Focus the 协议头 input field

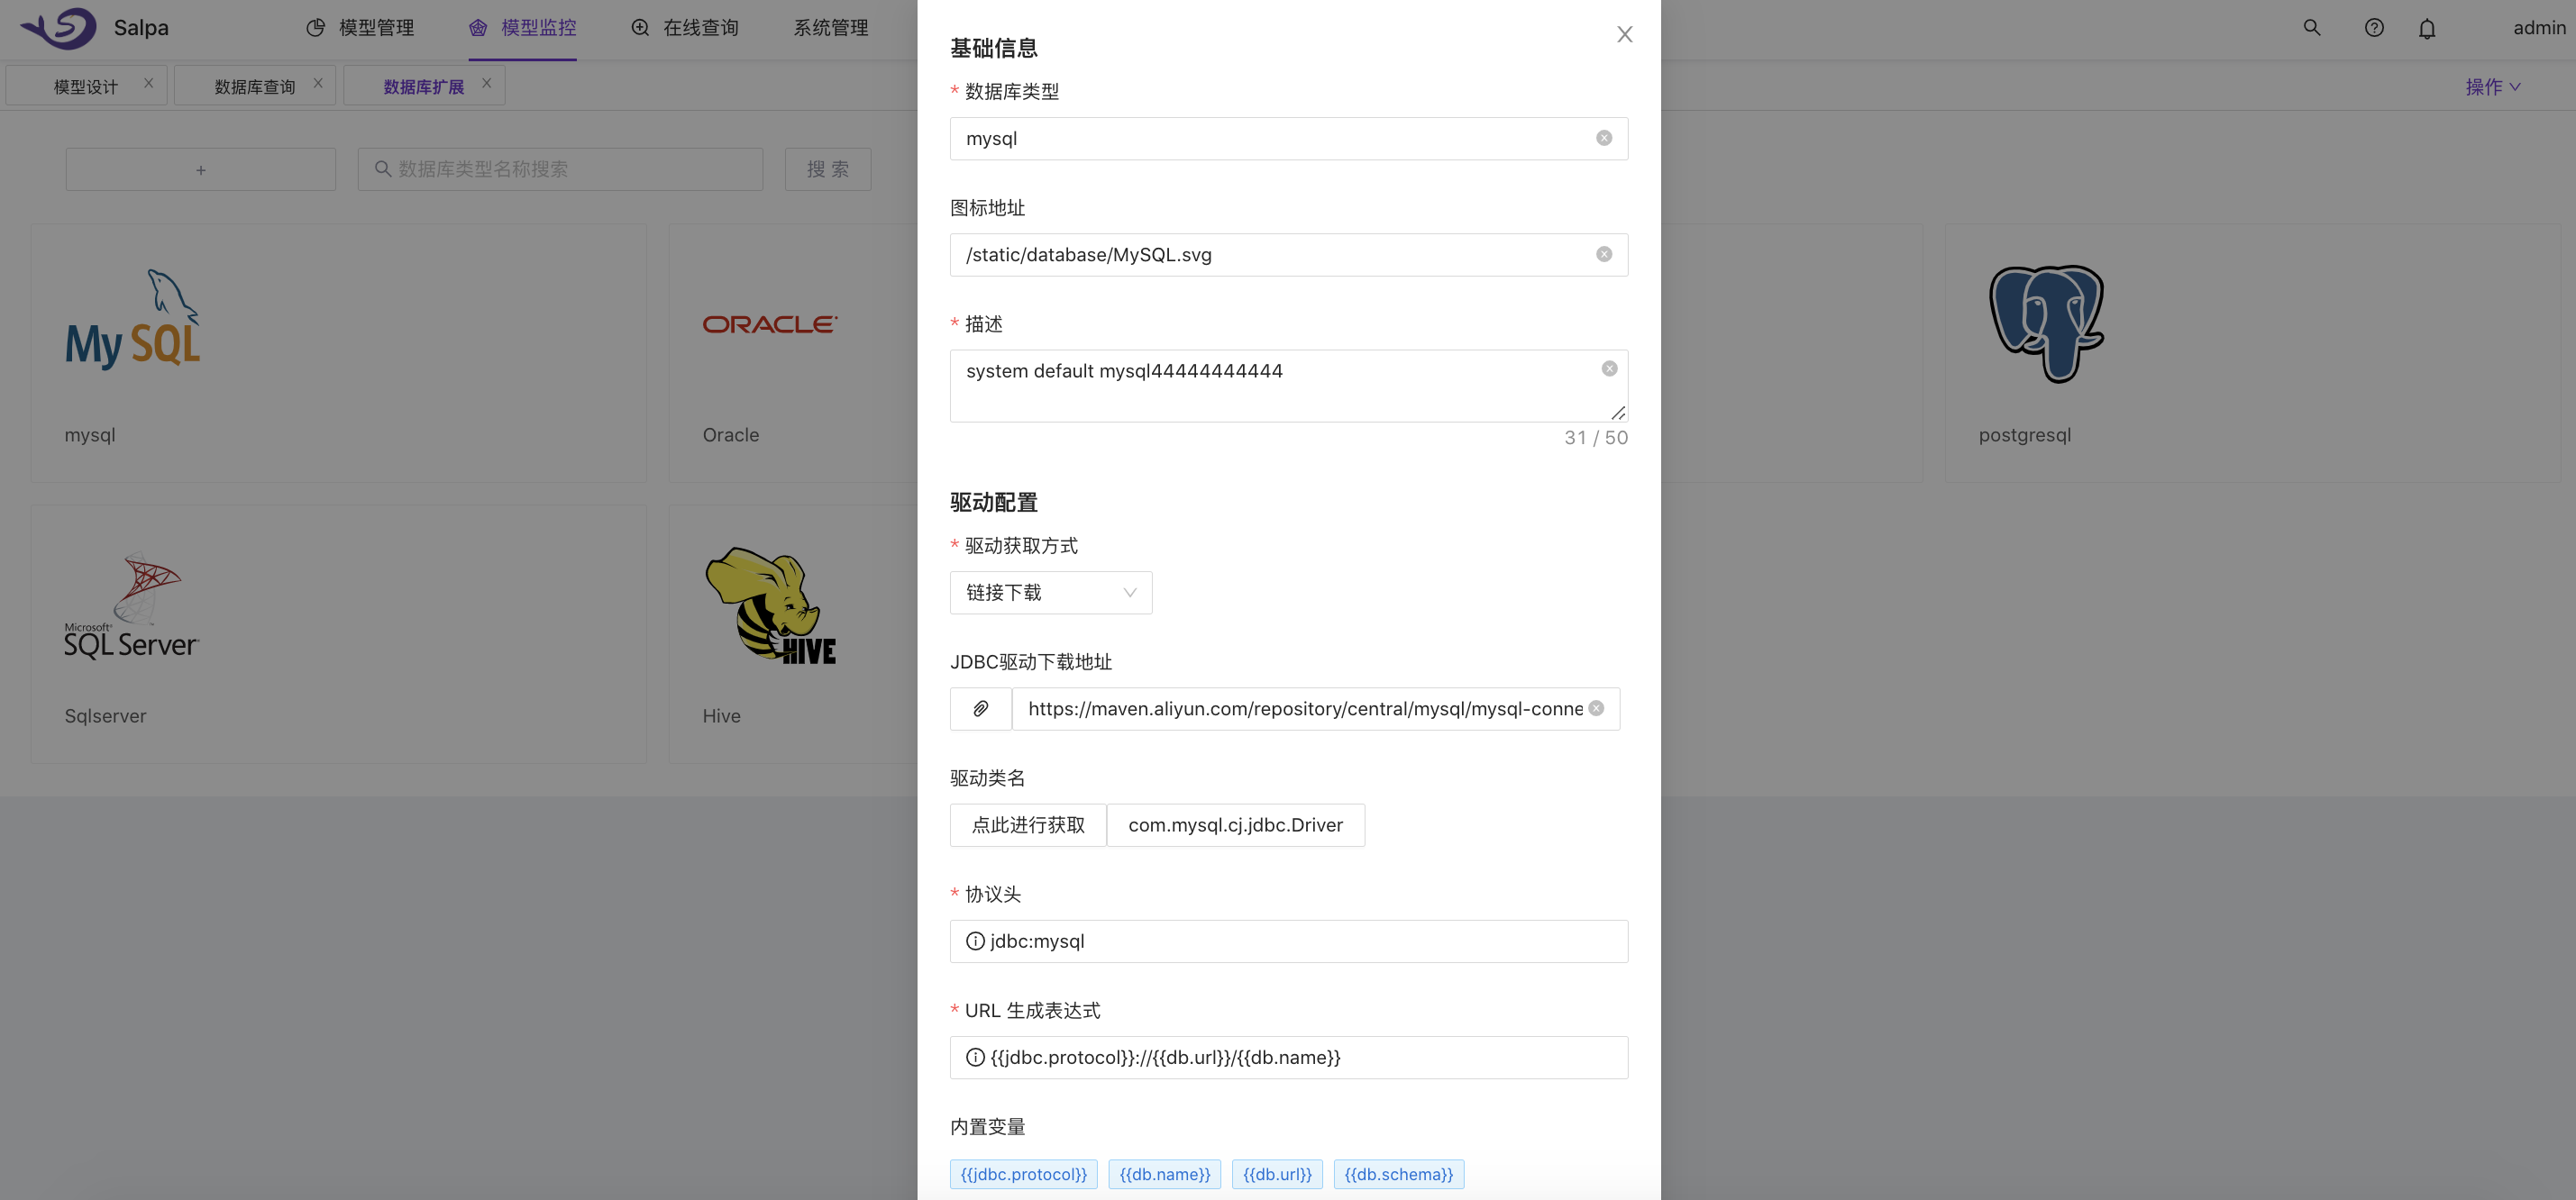(1288, 941)
